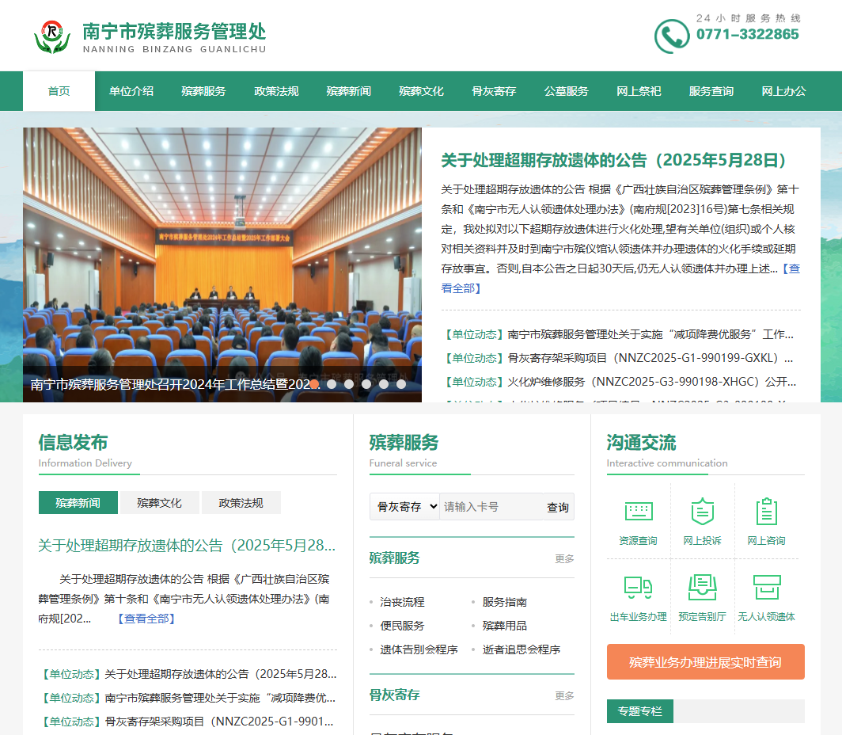Select second carousel dot

click(x=332, y=384)
